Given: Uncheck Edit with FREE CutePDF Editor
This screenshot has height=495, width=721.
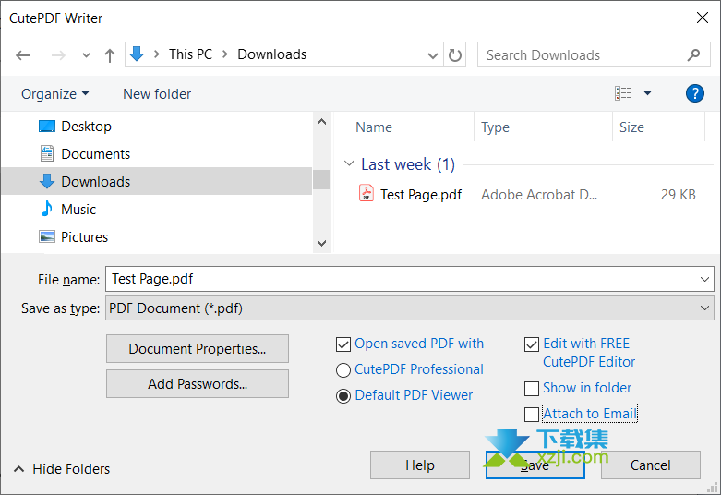Looking at the screenshot, I should (x=532, y=344).
